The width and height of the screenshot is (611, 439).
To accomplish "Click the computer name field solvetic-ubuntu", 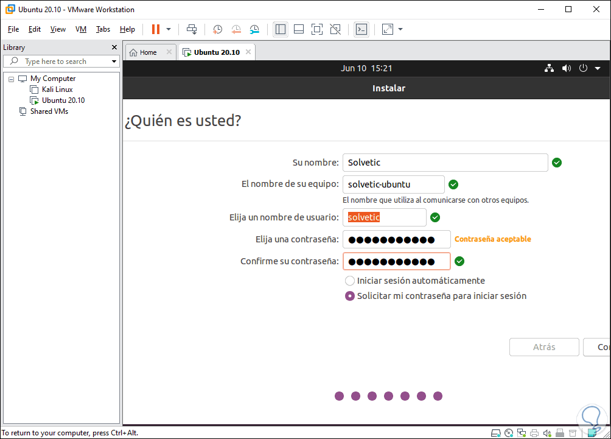I will coord(394,184).
